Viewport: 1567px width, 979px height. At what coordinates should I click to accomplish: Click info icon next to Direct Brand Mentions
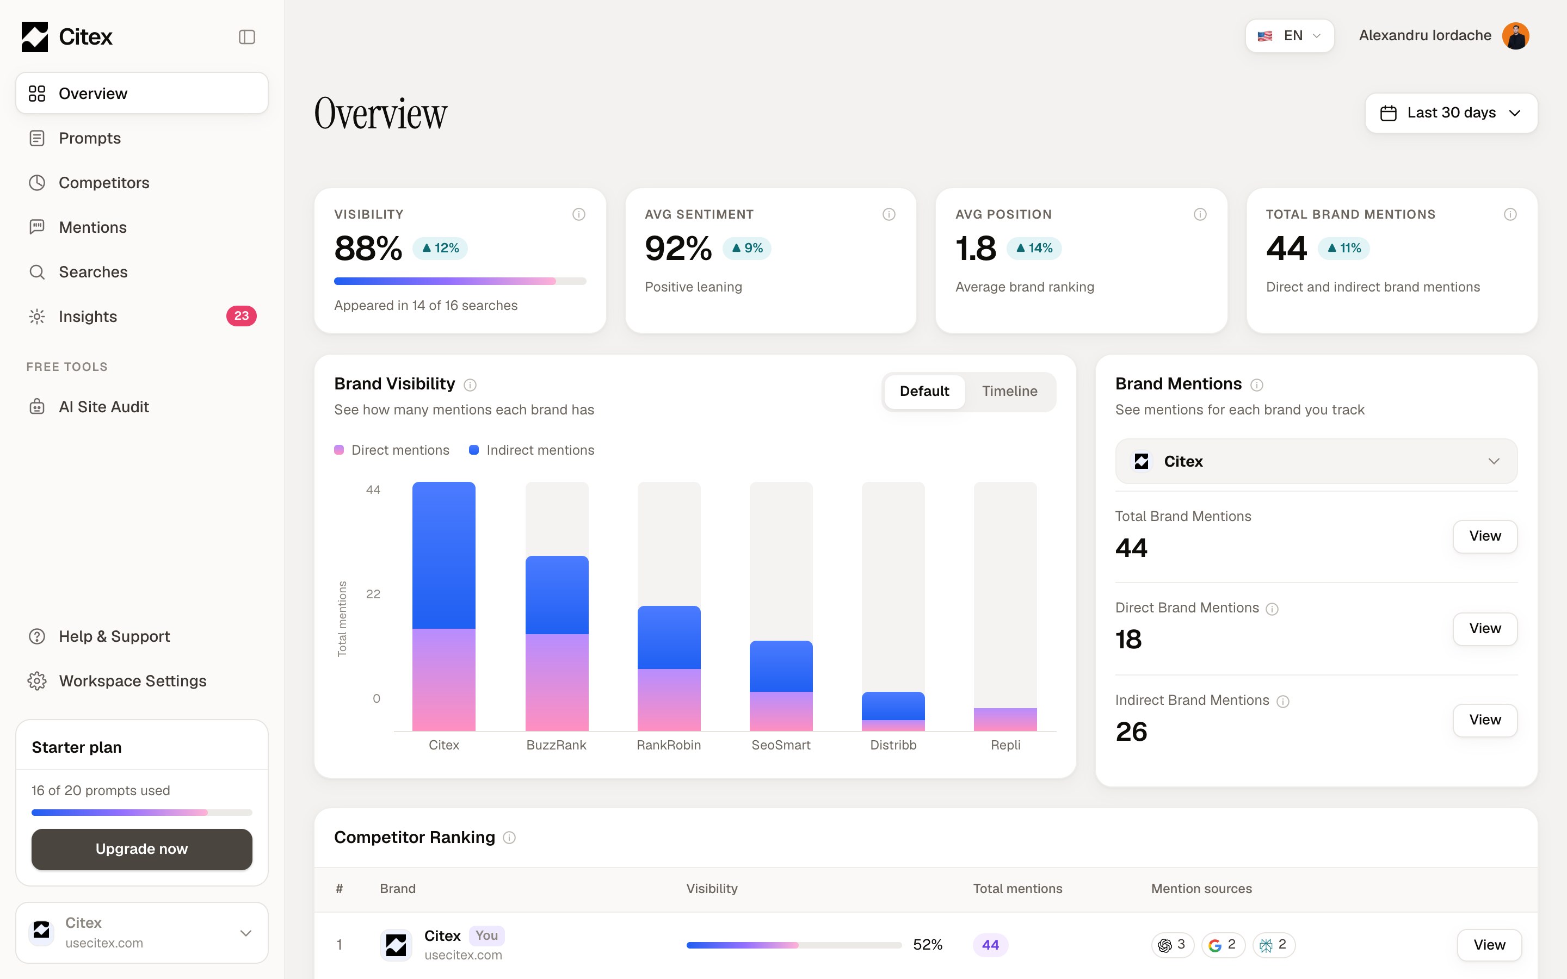pyautogui.click(x=1272, y=609)
